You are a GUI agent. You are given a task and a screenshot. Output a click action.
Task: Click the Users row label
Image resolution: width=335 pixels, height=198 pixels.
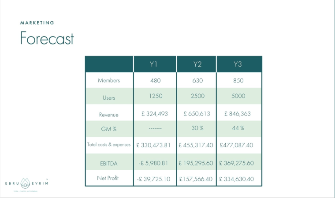point(109,96)
